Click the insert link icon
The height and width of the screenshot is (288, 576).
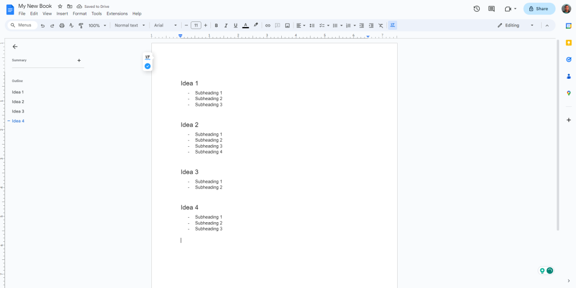[268, 25]
